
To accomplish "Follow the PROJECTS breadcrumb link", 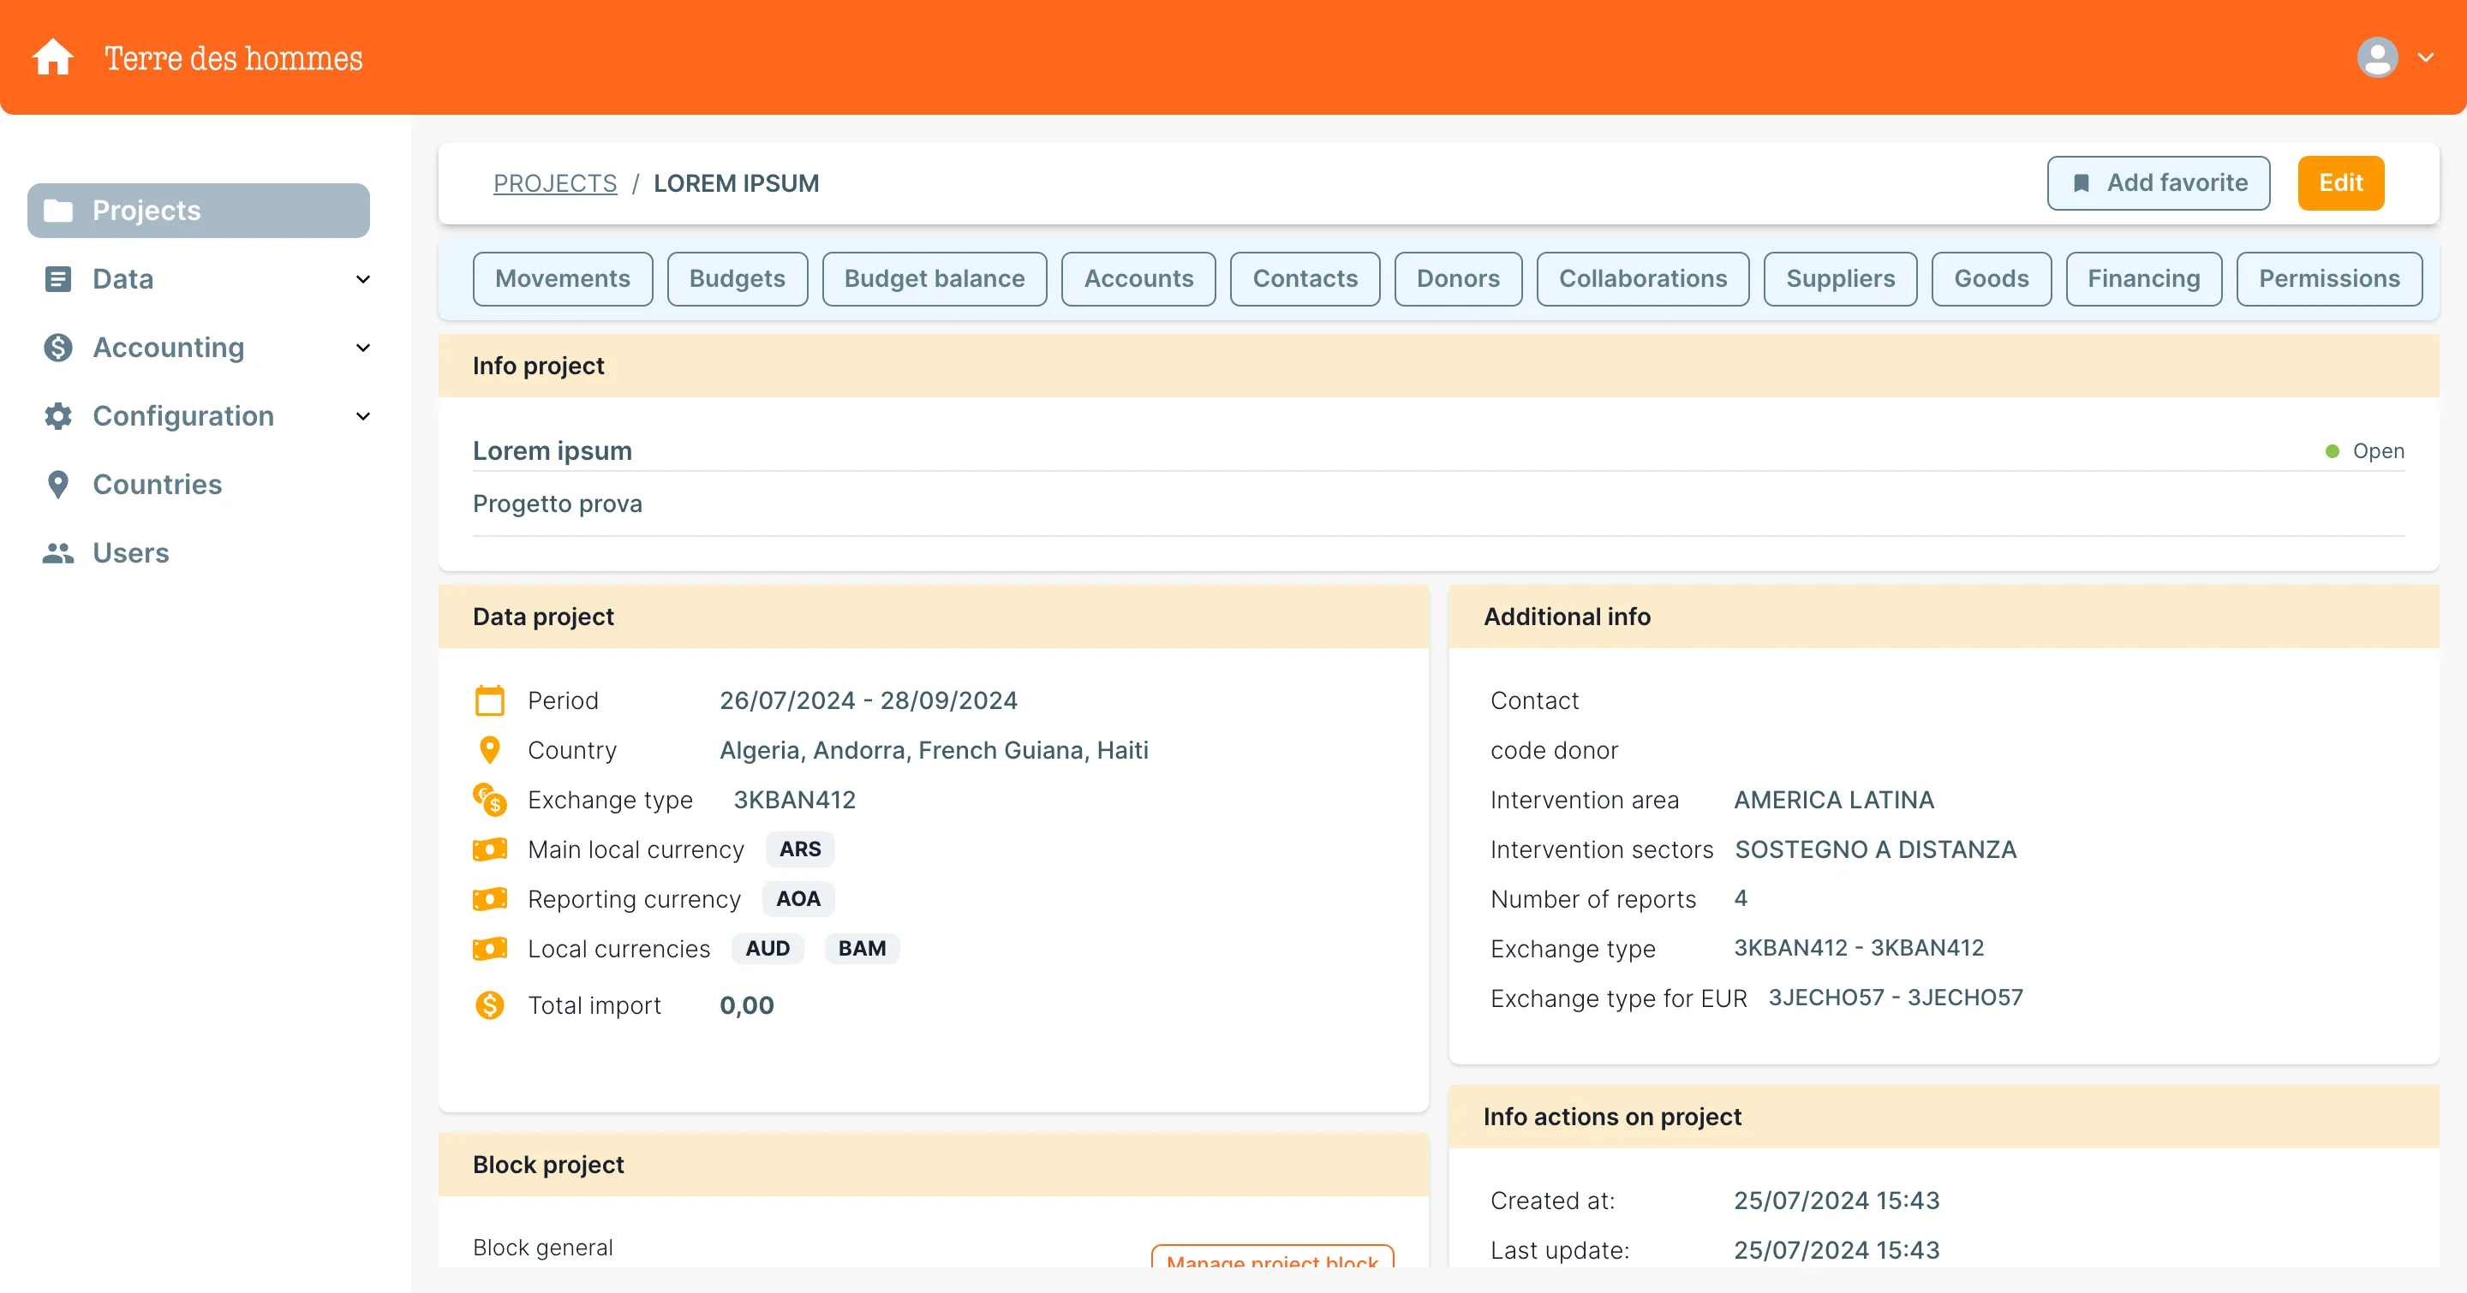I will click(554, 182).
